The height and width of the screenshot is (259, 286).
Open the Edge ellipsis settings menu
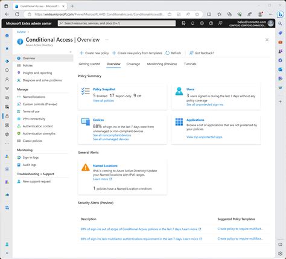pos(271,14)
